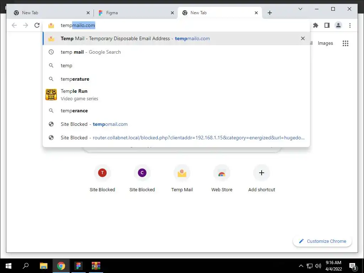This screenshot has width=364, height=273.
Task: Choose the 'temp' search suggestion
Action: coord(176,65)
